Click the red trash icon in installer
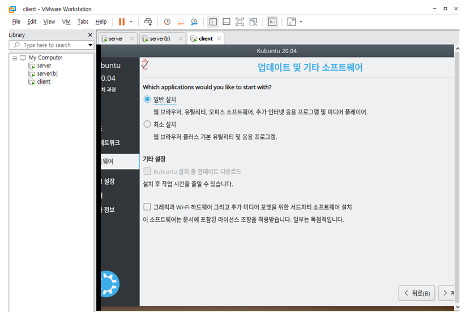This screenshot has width=470, height=317. click(x=145, y=64)
